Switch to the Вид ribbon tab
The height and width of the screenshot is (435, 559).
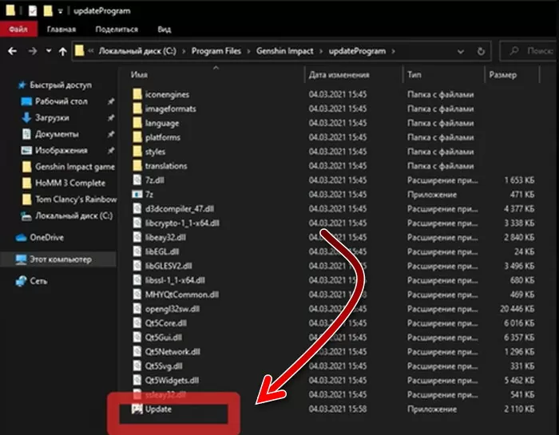click(165, 30)
